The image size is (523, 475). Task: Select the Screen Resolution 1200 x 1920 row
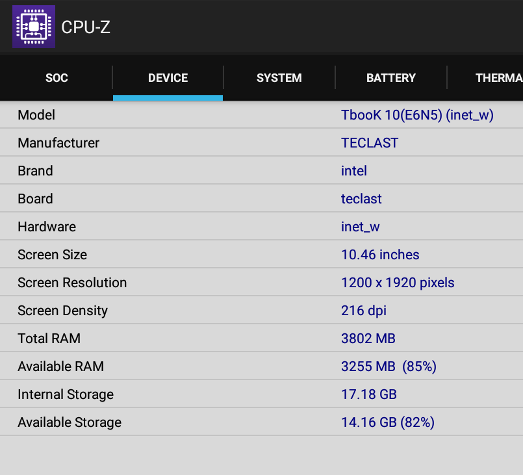point(261,282)
